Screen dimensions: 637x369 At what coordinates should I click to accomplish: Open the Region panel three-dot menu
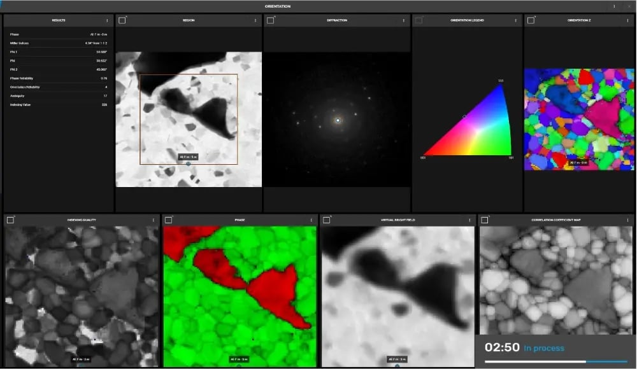pos(255,20)
